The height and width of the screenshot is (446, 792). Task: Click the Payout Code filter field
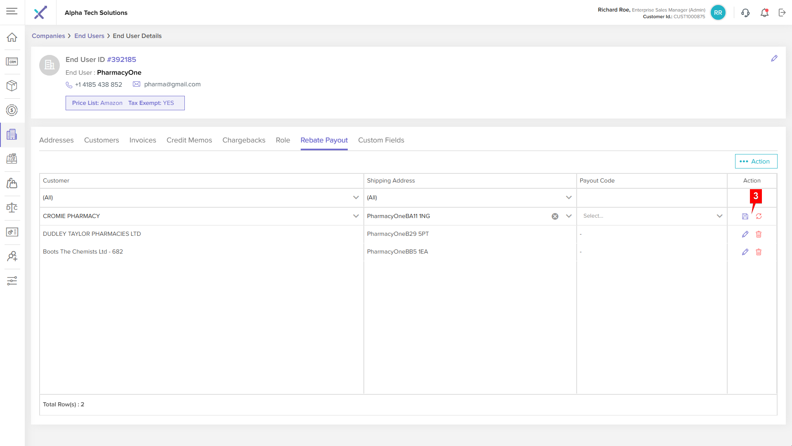[651, 197]
